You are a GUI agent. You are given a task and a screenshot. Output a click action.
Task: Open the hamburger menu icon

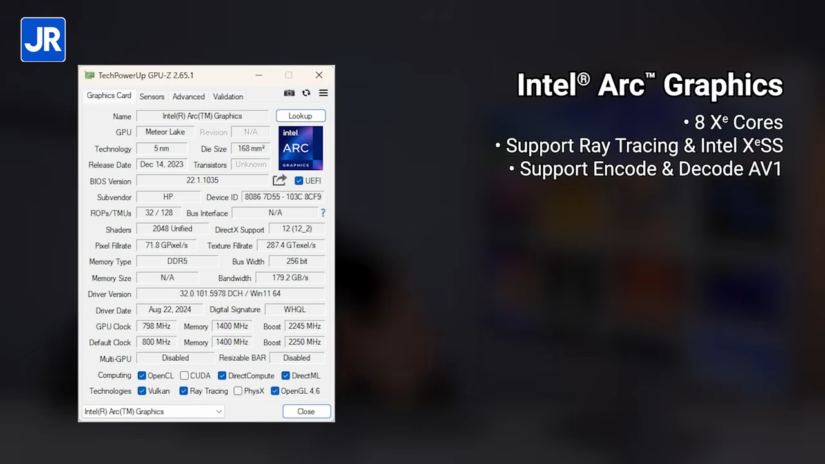[323, 93]
